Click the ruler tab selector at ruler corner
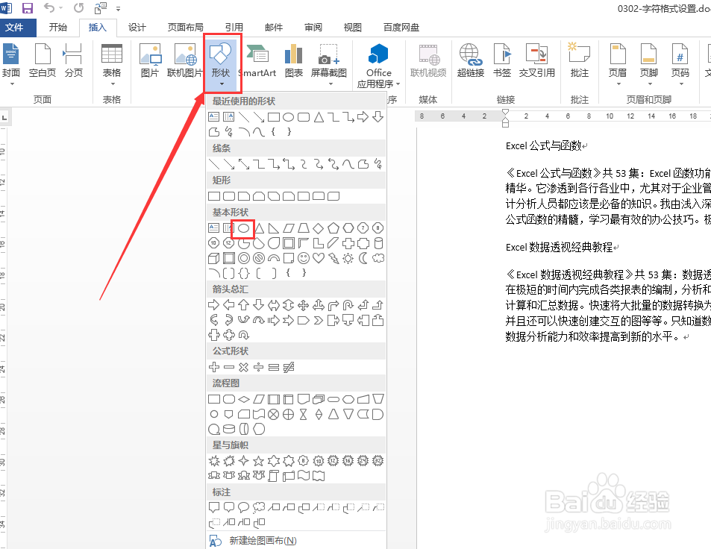The image size is (711, 549). click(4, 118)
